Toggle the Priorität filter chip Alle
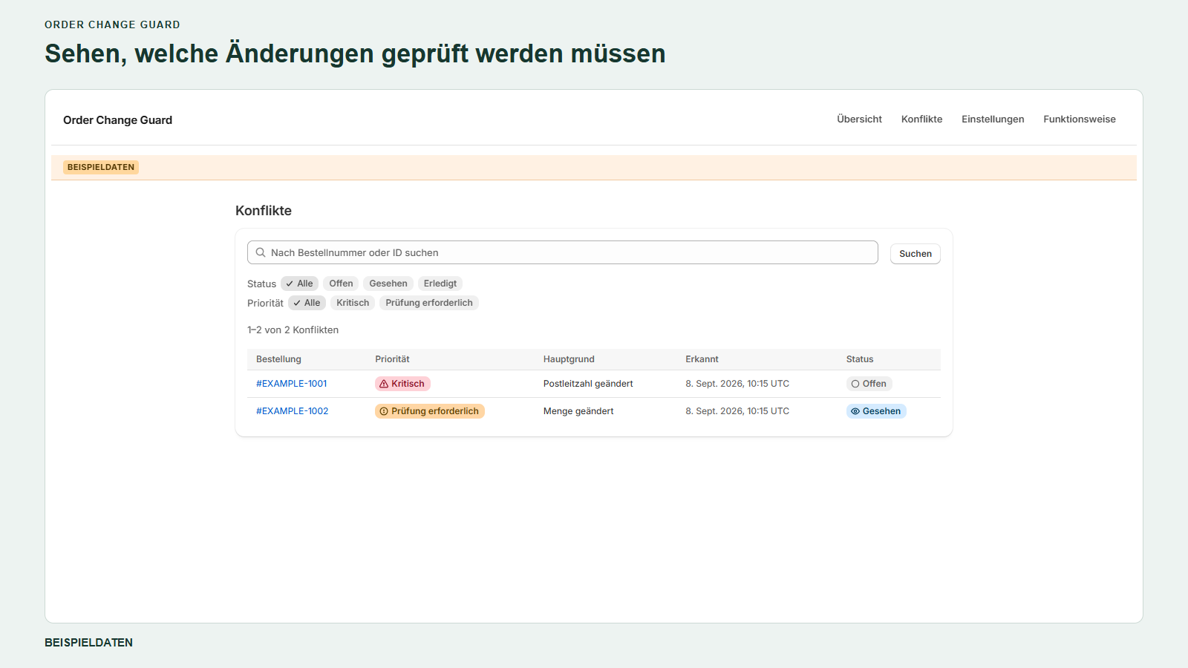 pyautogui.click(x=307, y=303)
